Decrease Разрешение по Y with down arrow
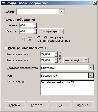This screenshot has height=112, width=98. (x=56, y=62)
